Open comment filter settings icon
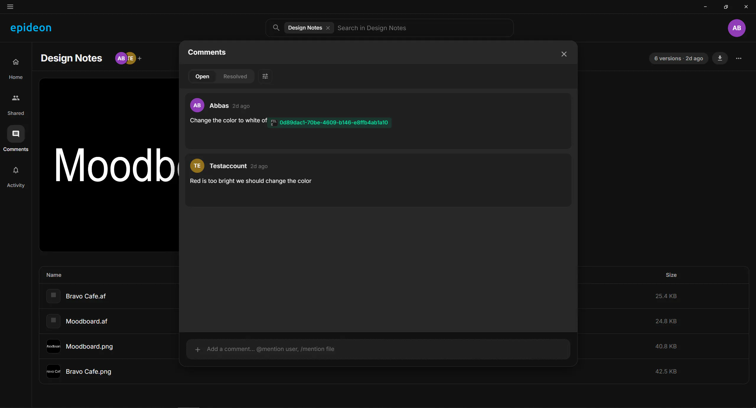Screen dimensions: 756x408 tap(265, 76)
